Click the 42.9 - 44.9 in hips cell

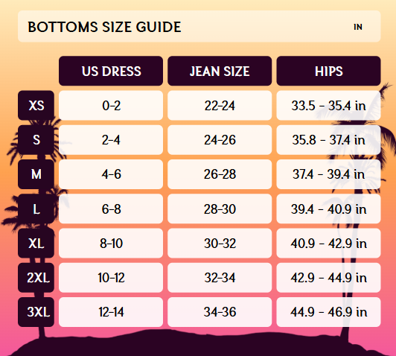click(x=328, y=277)
